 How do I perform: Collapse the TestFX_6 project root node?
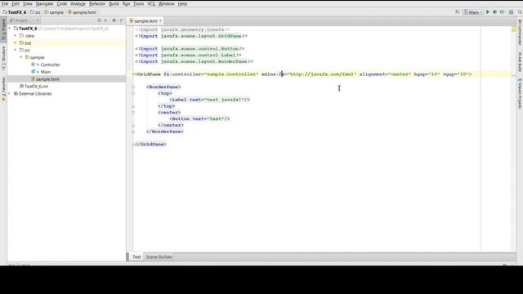10,29
